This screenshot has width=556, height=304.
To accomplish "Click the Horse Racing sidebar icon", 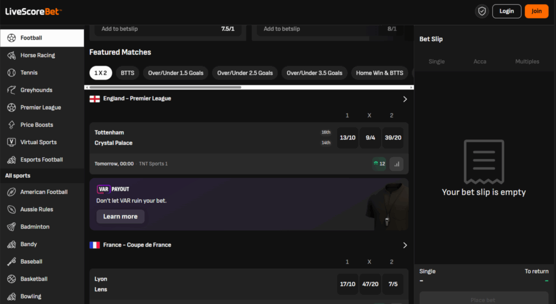I will point(11,55).
